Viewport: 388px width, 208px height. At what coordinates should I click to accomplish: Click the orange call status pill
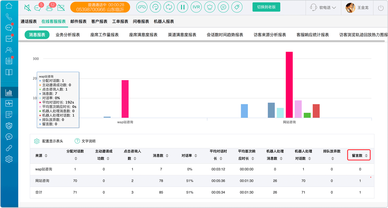(x=100, y=7)
